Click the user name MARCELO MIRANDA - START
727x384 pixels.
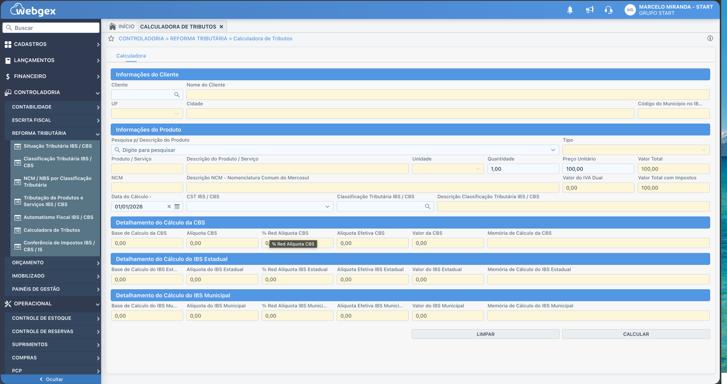pyautogui.click(x=676, y=7)
